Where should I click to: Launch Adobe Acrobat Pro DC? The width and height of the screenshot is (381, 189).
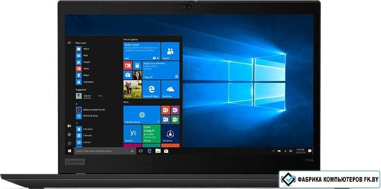tap(91, 110)
